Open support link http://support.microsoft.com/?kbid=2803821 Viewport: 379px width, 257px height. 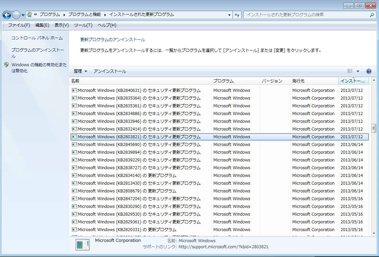click(x=223, y=247)
